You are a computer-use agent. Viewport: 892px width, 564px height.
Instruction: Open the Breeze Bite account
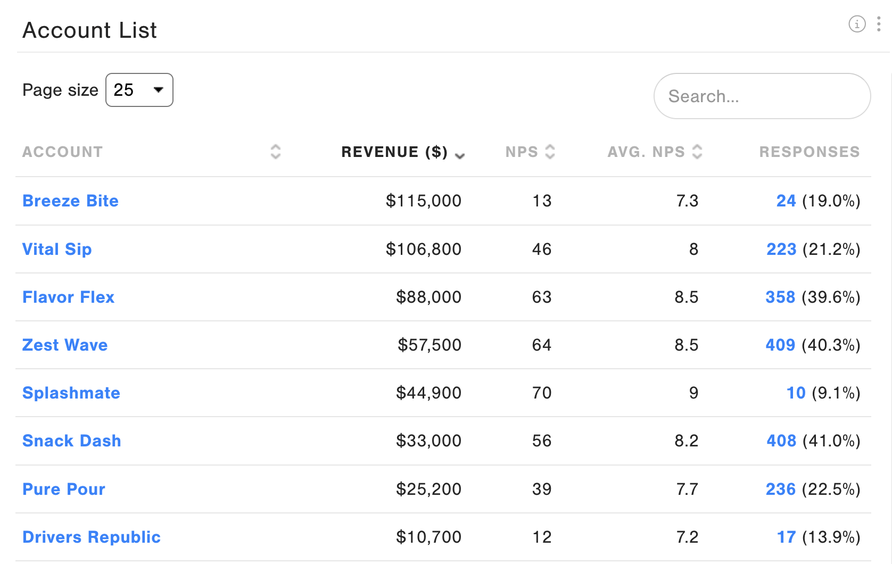(70, 201)
